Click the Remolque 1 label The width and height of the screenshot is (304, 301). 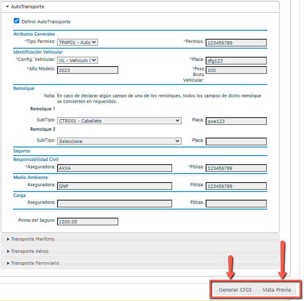coord(43,109)
